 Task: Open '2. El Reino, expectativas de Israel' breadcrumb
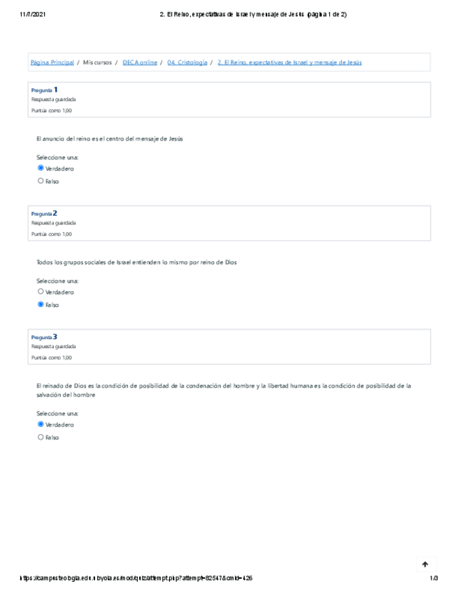coord(289,62)
